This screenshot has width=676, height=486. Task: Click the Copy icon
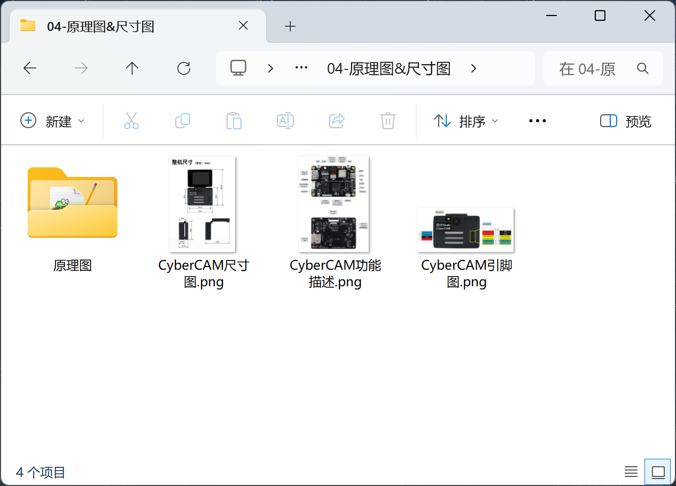183,121
